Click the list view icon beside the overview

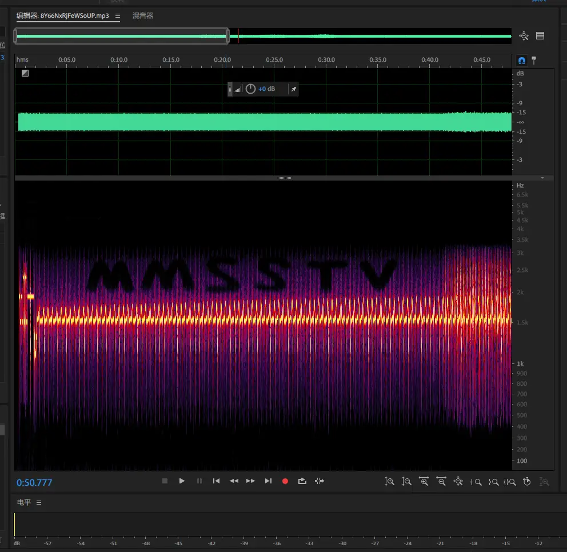pyautogui.click(x=540, y=36)
